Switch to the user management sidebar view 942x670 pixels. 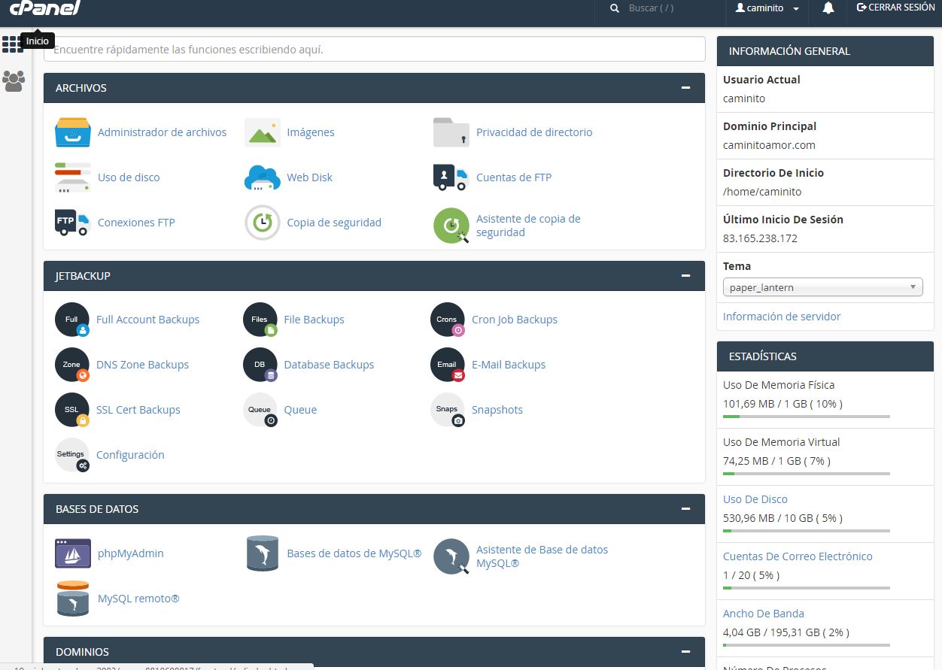(13, 81)
